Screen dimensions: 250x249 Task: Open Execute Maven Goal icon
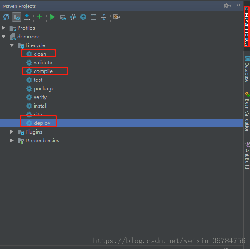[x=63, y=17]
